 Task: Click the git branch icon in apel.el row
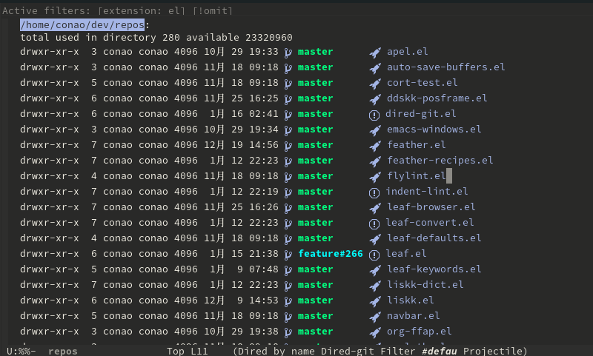(288, 53)
